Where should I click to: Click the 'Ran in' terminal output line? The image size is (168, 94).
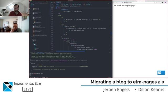(36, 74)
